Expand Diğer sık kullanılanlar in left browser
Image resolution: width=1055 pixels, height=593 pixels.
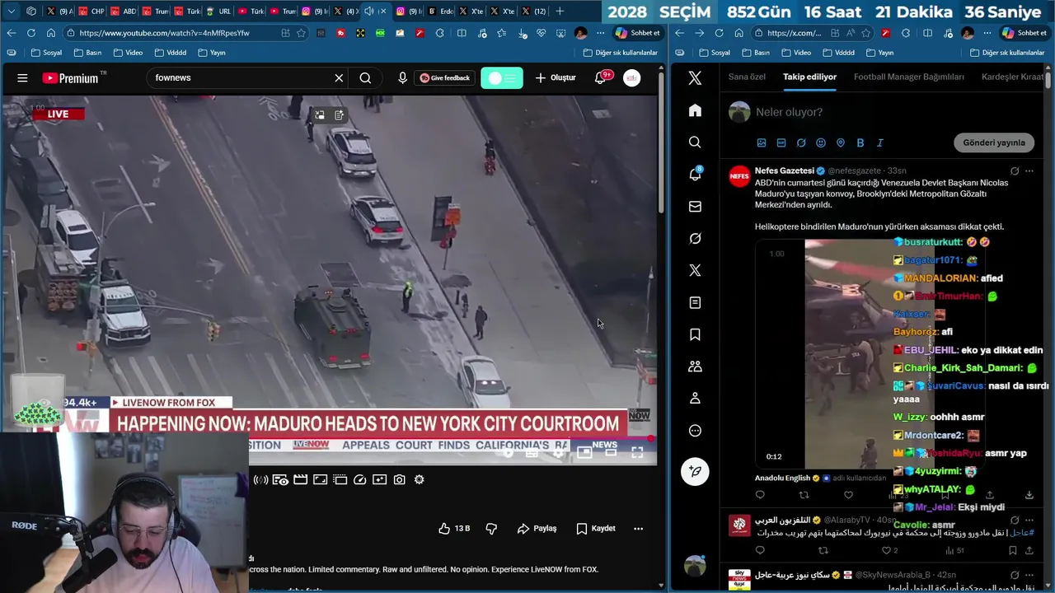pos(620,53)
